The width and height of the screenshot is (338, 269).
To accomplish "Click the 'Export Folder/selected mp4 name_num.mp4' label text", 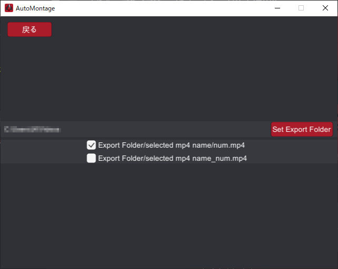I will coord(172,158).
